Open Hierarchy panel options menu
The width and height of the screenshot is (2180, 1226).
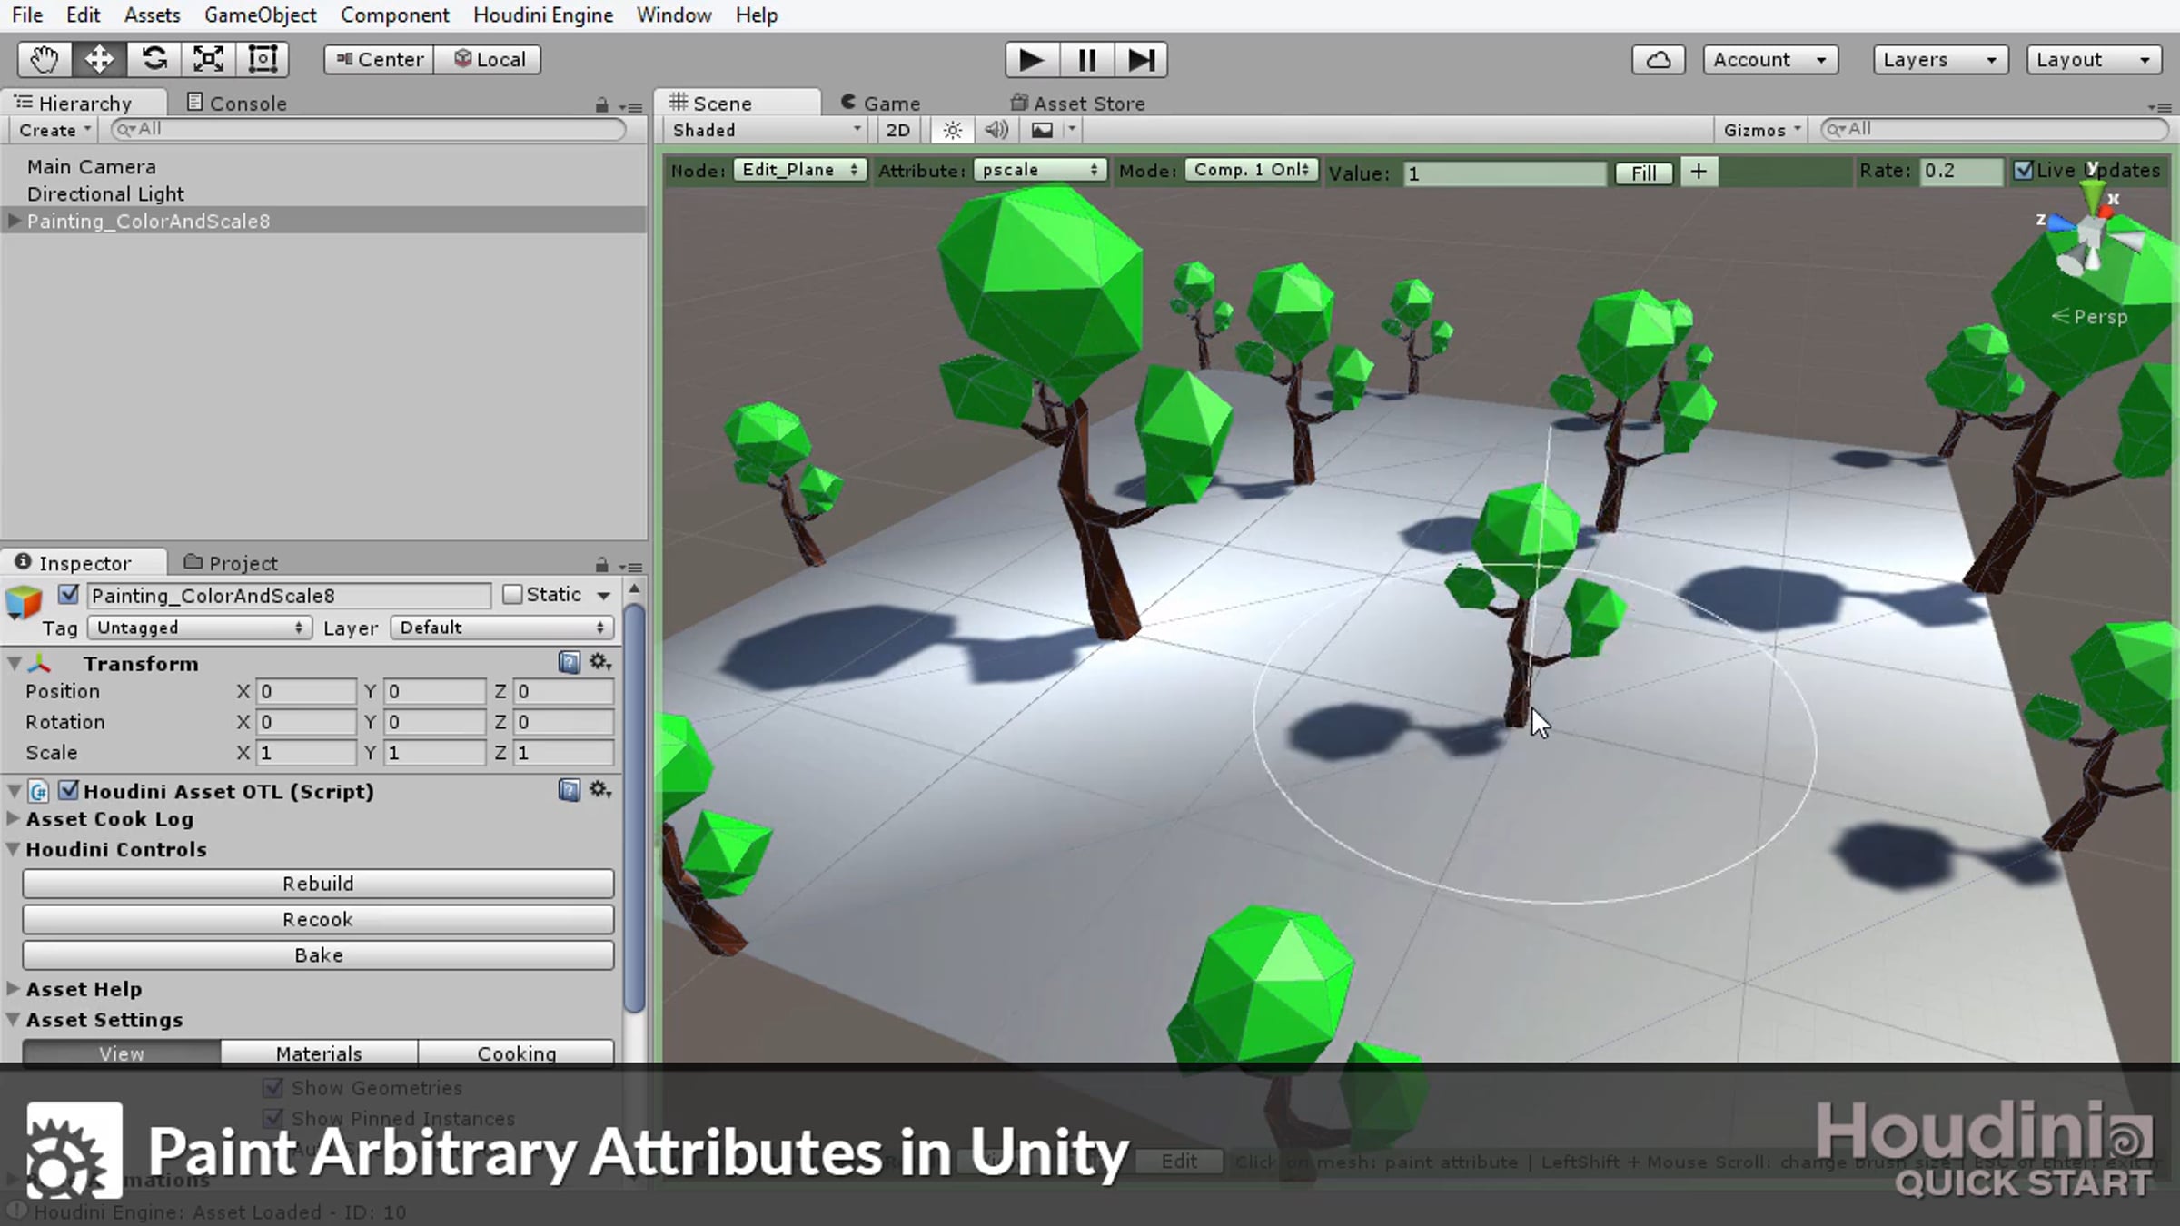(630, 106)
